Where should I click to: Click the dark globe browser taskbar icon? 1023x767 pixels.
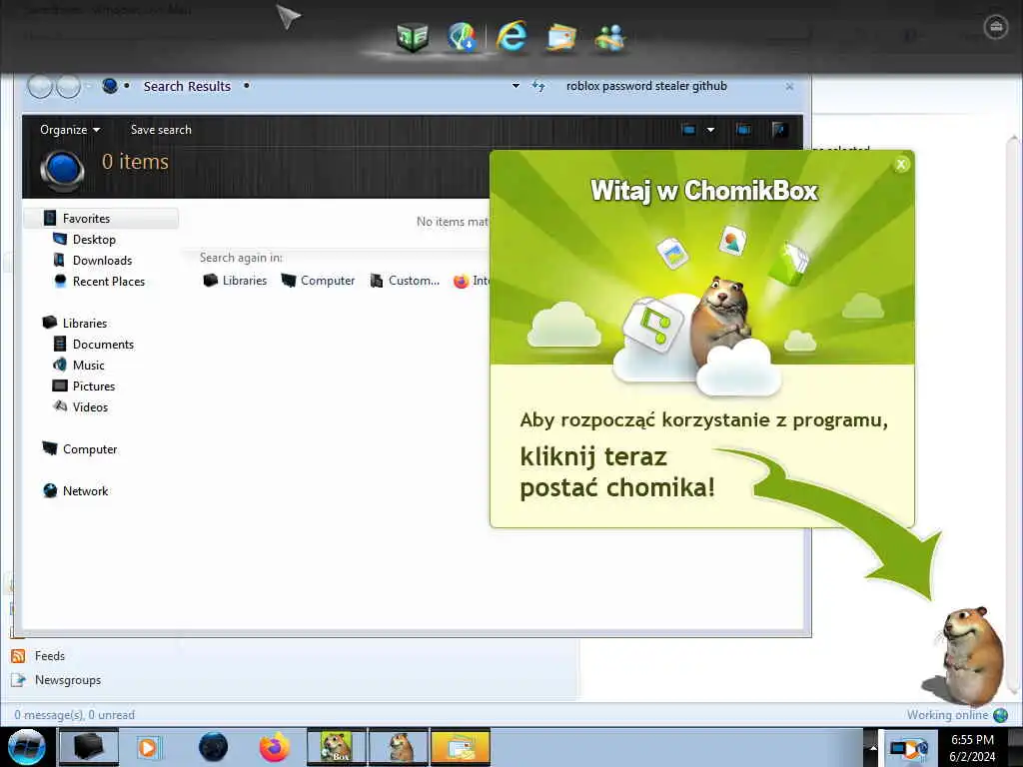pyautogui.click(x=213, y=747)
